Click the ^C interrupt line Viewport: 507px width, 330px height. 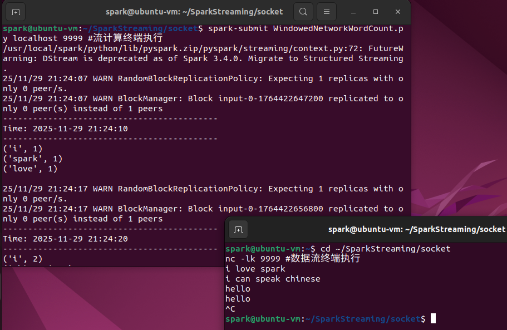[x=232, y=308]
